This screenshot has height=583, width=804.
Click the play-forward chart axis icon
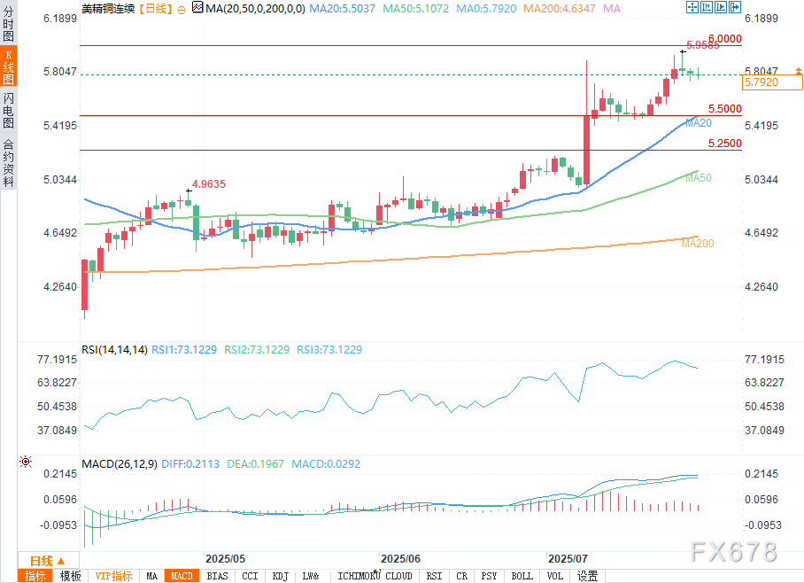(721, 7)
